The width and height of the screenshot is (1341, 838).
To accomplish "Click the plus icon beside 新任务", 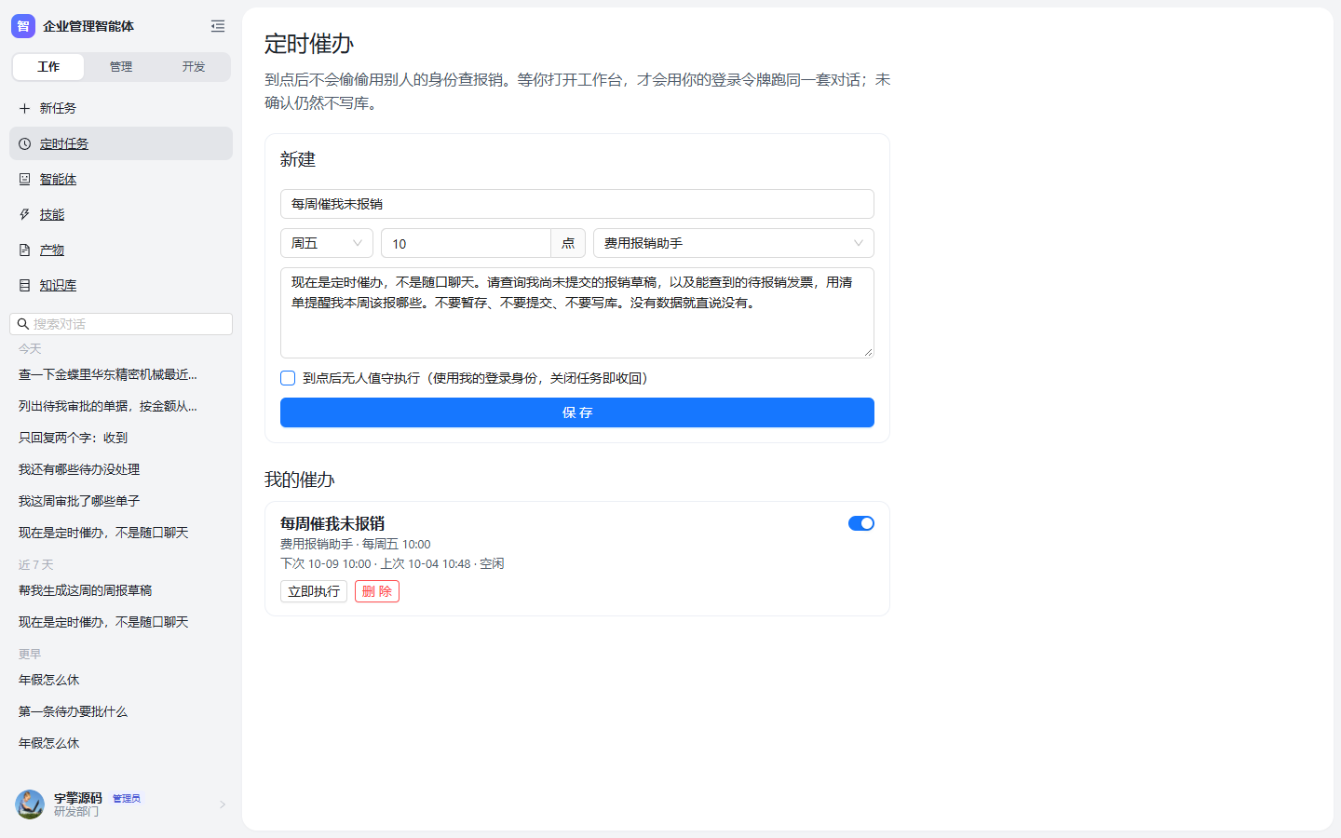I will [25, 108].
